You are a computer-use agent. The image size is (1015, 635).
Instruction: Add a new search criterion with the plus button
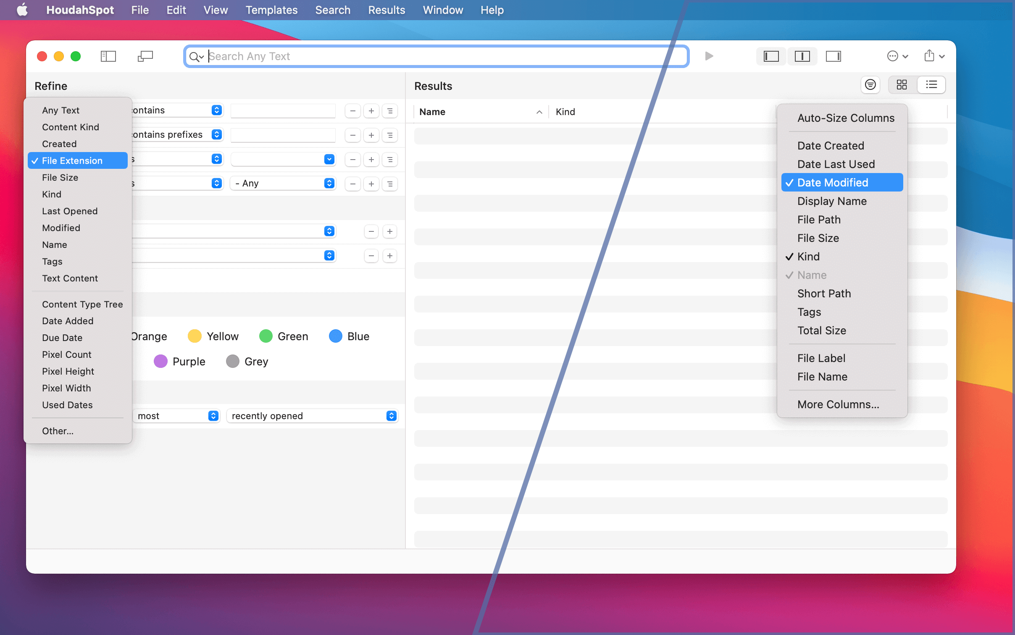[371, 110]
